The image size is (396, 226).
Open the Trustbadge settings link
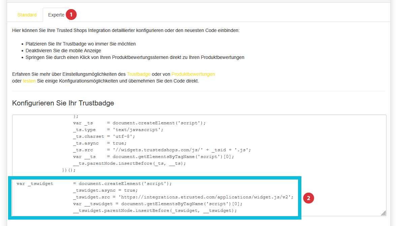(x=139, y=74)
